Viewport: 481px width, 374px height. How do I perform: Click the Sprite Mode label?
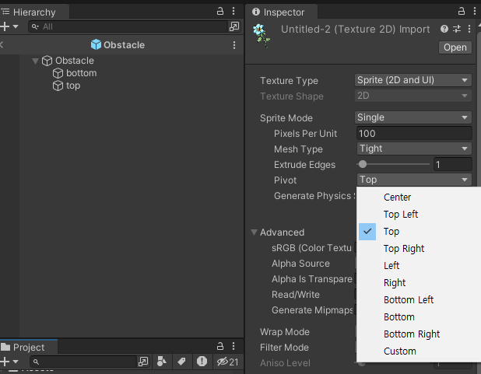tap(286, 118)
